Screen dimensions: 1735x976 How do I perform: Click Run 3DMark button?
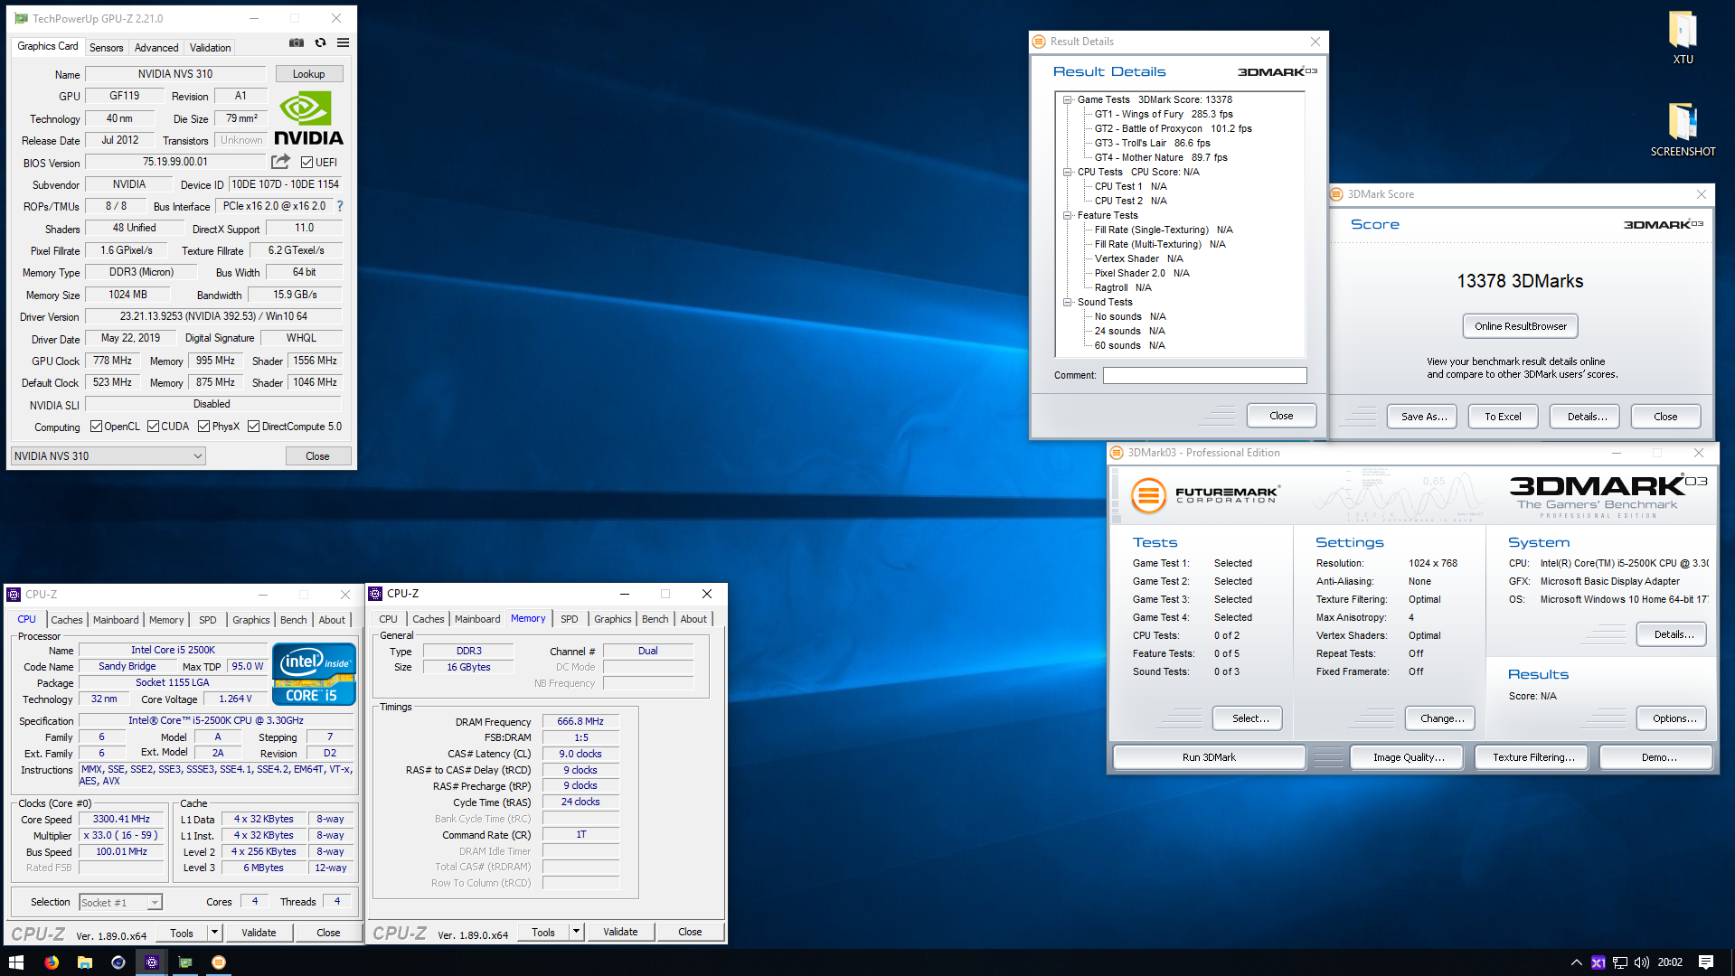(x=1209, y=757)
